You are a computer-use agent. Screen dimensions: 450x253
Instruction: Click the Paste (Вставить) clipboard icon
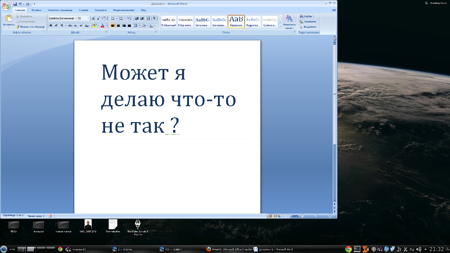(x=8, y=19)
